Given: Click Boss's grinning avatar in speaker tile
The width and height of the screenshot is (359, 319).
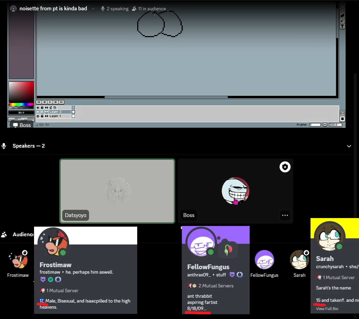Looking at the screenshot, I should tap(235, 191).
